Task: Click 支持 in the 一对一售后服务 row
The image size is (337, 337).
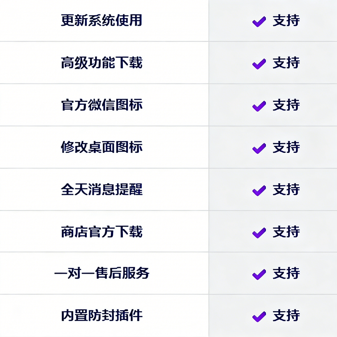Action: click(286, 273)
